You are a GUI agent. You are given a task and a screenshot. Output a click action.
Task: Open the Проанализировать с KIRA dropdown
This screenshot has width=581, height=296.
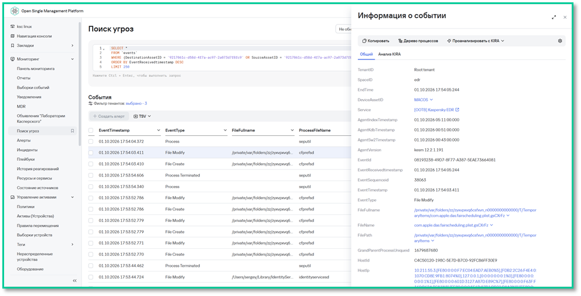pos(476,41)
